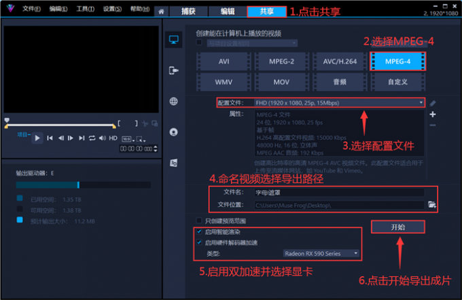The width and height of the screenshot is (462, 300).
Task: Toggle same as project settings checkbox
Action: click(199, 42)
